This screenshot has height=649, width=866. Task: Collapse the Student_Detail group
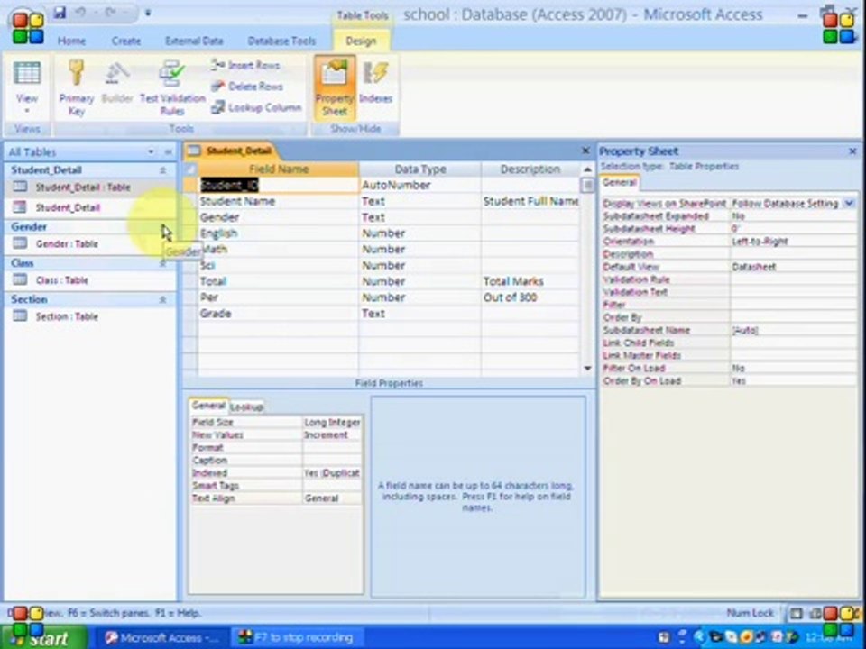coord(162,170)
